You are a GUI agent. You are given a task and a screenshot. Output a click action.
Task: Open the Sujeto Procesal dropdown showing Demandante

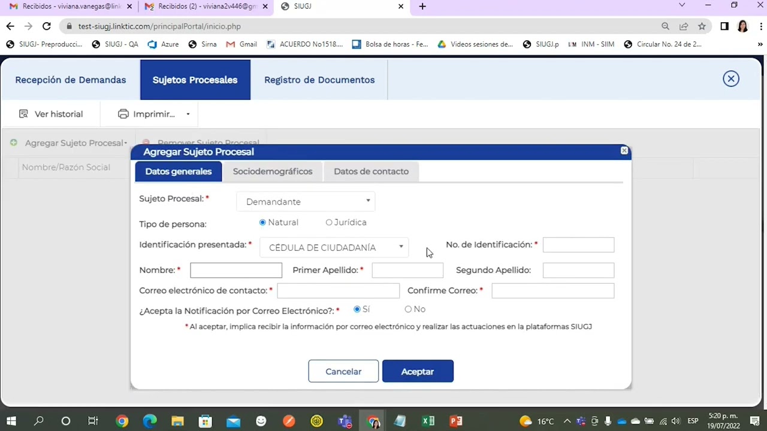[x=306, y=202]
